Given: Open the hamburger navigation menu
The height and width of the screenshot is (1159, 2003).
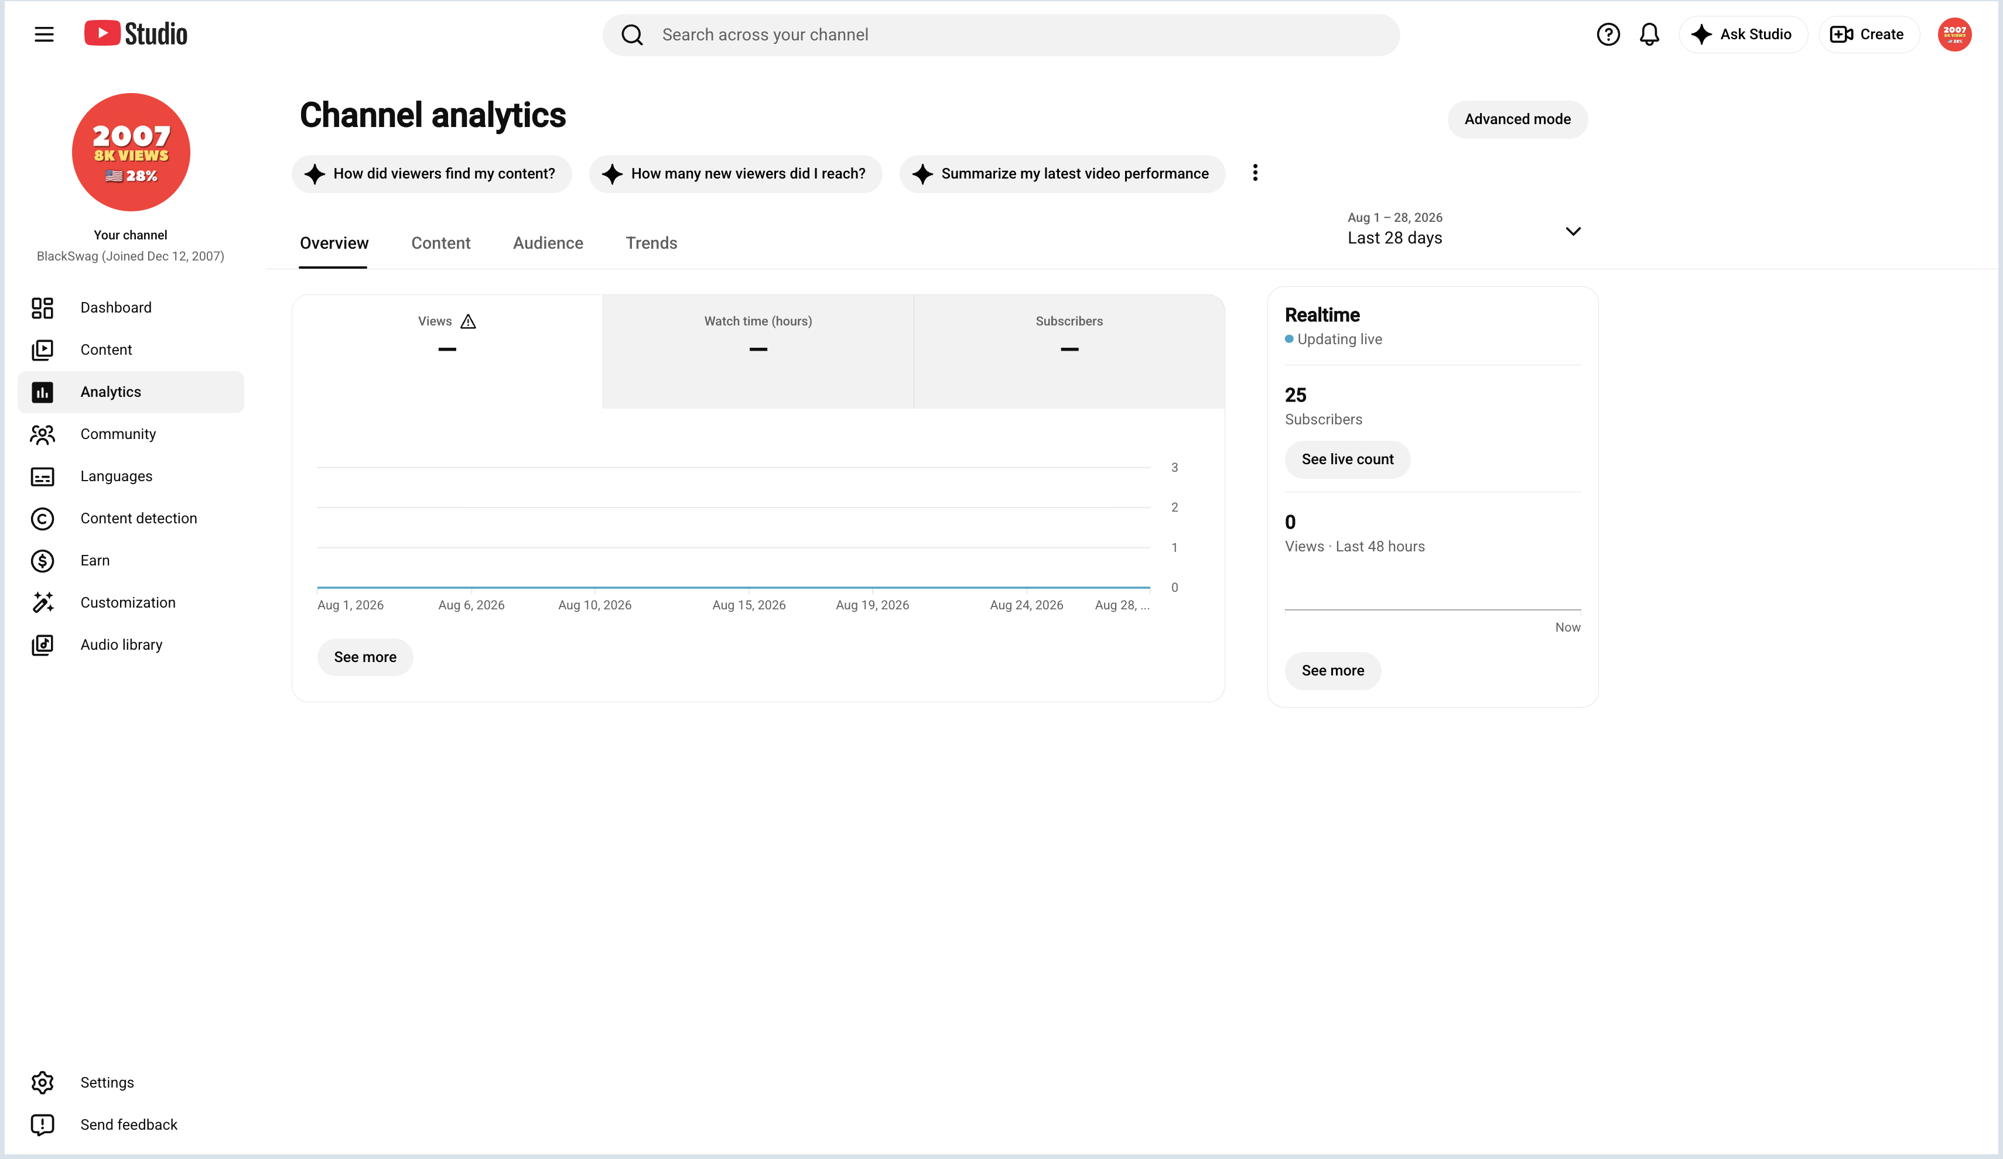Looking at the screenshot, I should [44, 34].
